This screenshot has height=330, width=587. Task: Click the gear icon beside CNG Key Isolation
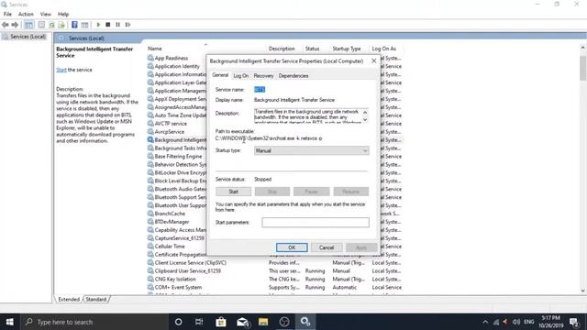(150, 279)
